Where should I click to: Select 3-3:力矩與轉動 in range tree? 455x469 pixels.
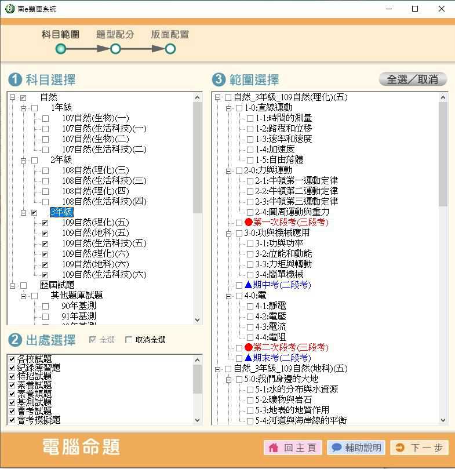283,264
